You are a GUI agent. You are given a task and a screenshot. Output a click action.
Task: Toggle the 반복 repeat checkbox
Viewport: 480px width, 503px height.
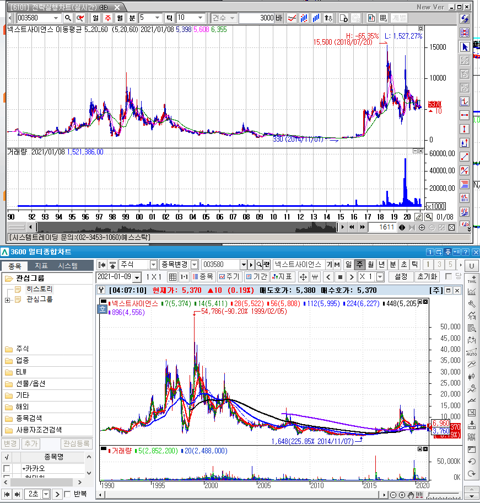[x=67, y=494]
